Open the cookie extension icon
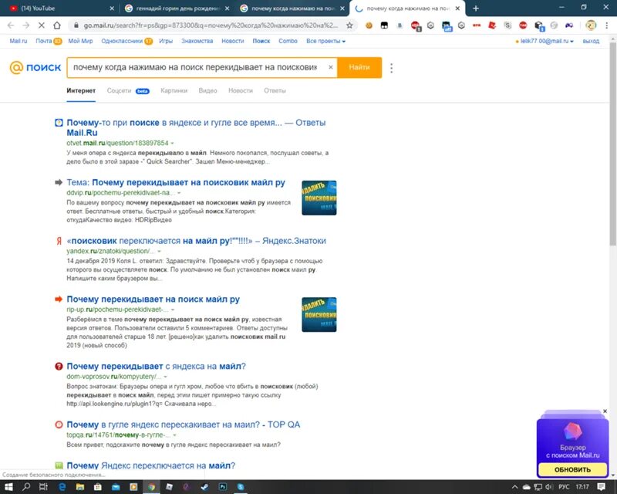617x494 pixels. (x=369, y=25)
